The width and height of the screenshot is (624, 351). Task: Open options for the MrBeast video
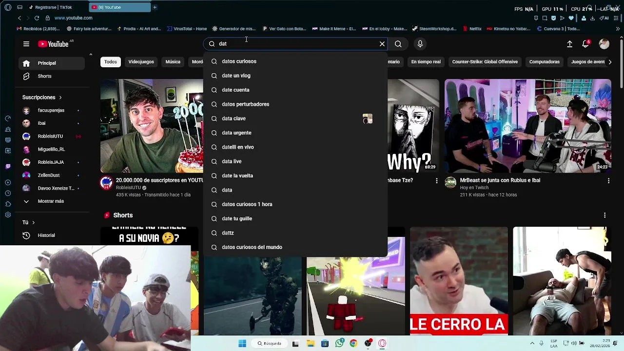[608, 181]
